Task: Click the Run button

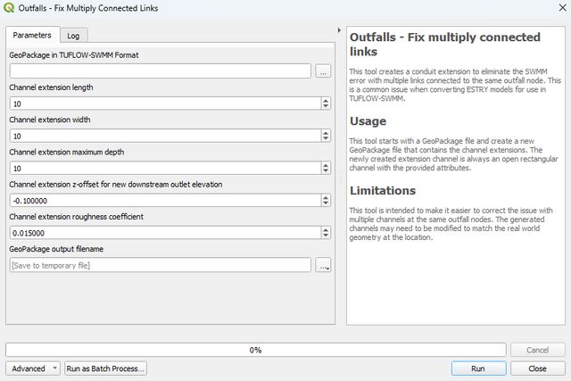Action: (x=478, y=368)
